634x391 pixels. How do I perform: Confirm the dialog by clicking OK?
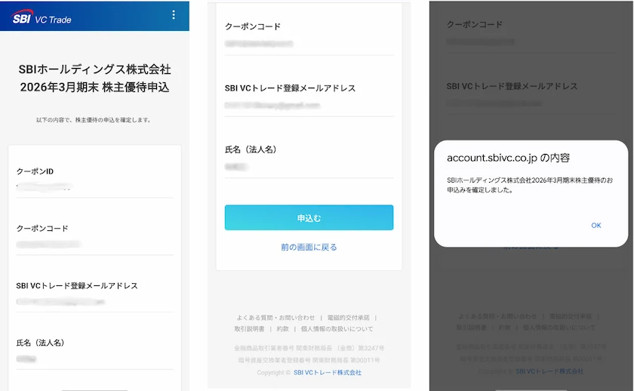tap(596, 225)
